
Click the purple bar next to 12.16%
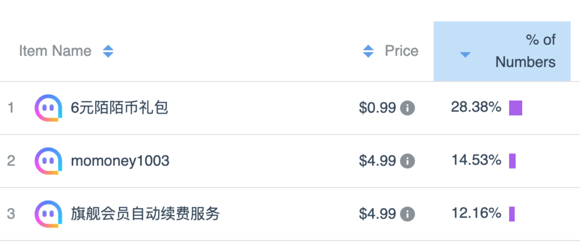click(x=512, y=214)
